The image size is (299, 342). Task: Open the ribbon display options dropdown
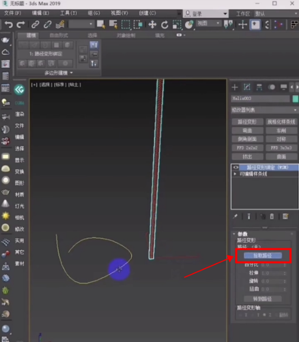click(181, 35)
